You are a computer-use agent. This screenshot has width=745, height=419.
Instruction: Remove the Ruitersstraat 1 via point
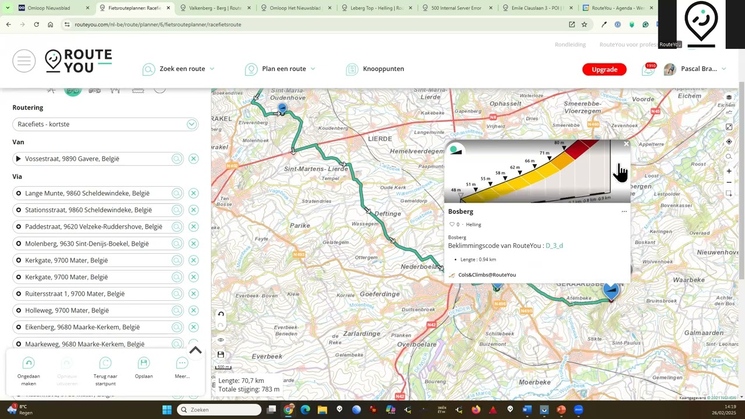[193, 294]
